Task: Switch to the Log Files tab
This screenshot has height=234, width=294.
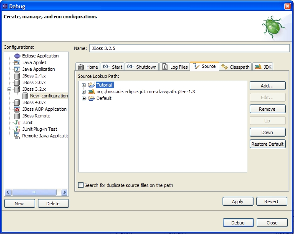Action: (175, 67)
